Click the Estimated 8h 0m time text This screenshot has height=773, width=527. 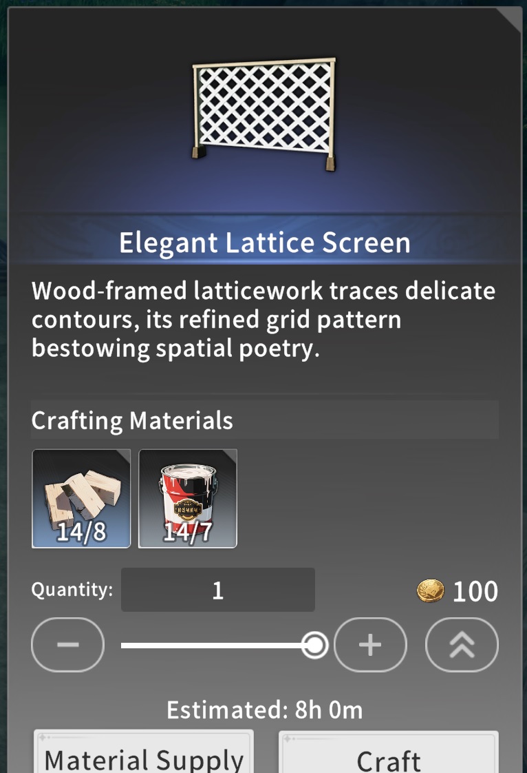[264, 710]
